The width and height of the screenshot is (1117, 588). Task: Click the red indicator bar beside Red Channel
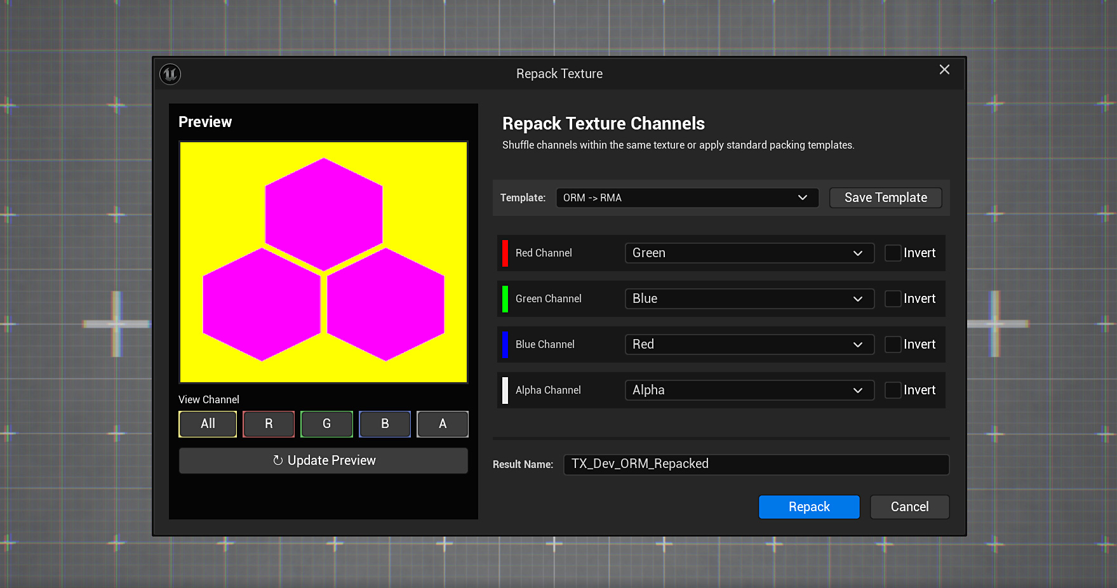pyautogui.click(x=505, y=253)
